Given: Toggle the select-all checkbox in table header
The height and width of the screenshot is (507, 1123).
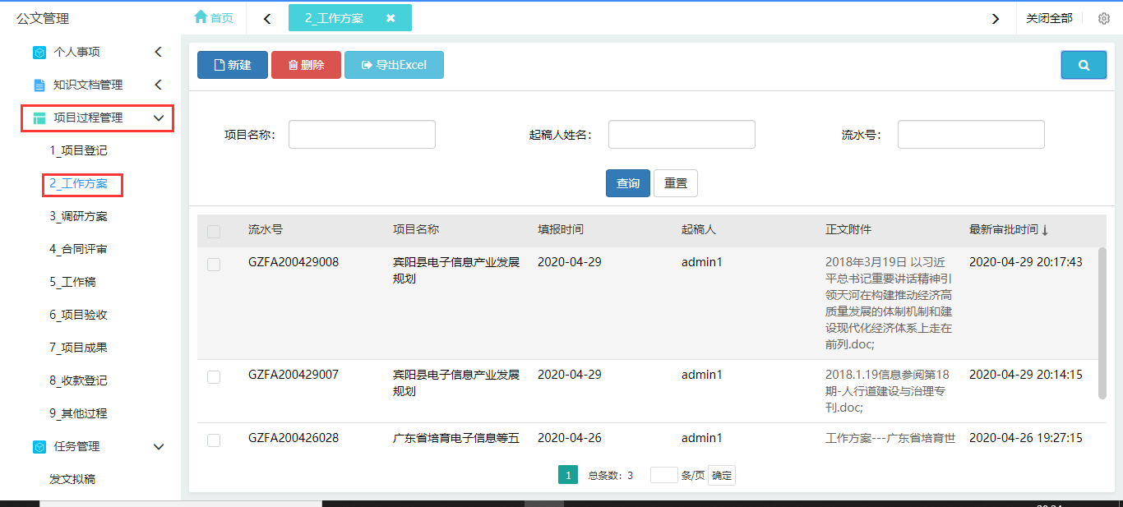Looking at the screenshot, I should [214, 232].
